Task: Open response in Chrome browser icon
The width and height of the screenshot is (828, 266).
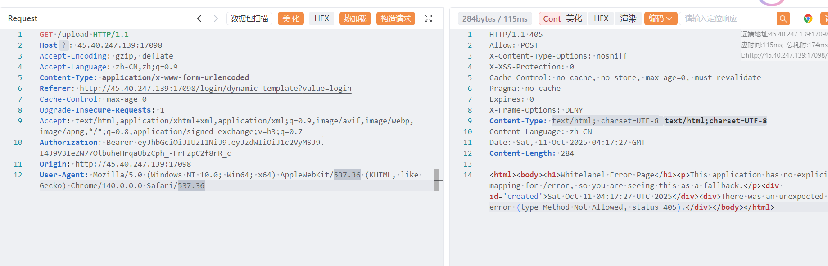Action: 808,18
